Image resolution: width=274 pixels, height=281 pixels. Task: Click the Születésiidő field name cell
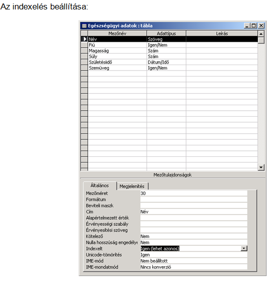117,62
